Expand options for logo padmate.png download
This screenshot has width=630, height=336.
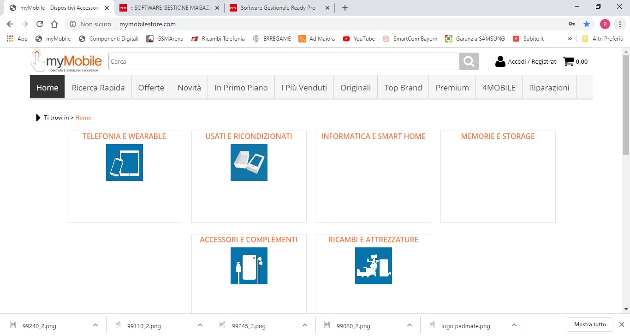coord(514,325)
